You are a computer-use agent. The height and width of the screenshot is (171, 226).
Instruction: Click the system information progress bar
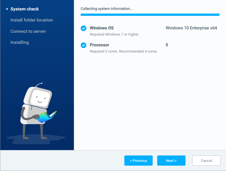point(150,15)
